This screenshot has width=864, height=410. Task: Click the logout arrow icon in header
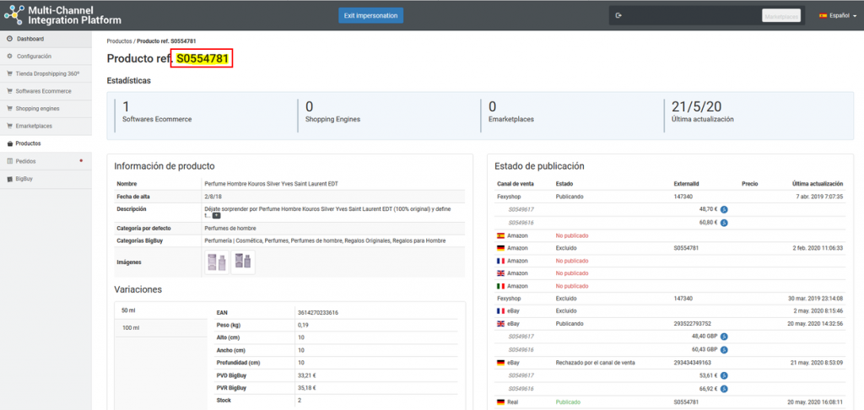(x=619, y=15)
